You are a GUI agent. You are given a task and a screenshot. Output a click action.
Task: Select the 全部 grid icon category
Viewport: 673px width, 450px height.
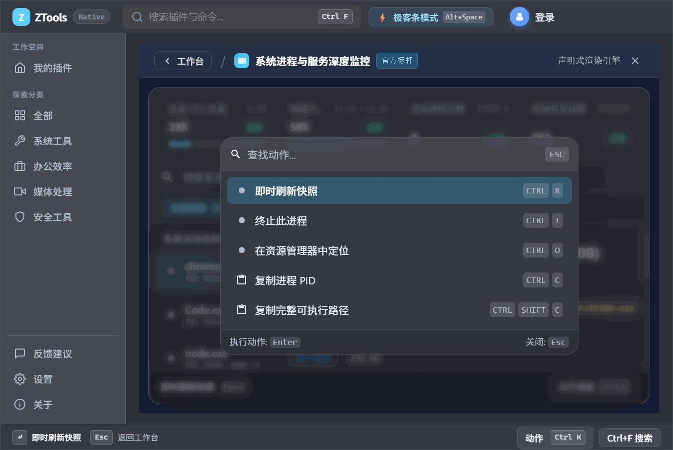20,116
